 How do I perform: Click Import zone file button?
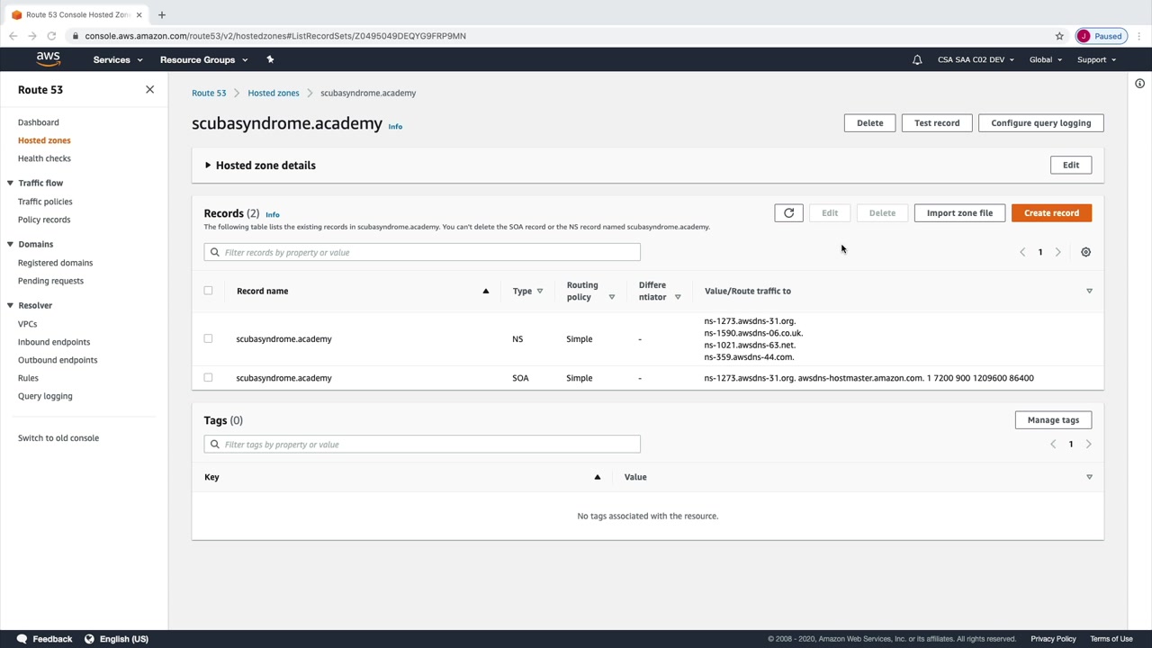coord(959,213)
